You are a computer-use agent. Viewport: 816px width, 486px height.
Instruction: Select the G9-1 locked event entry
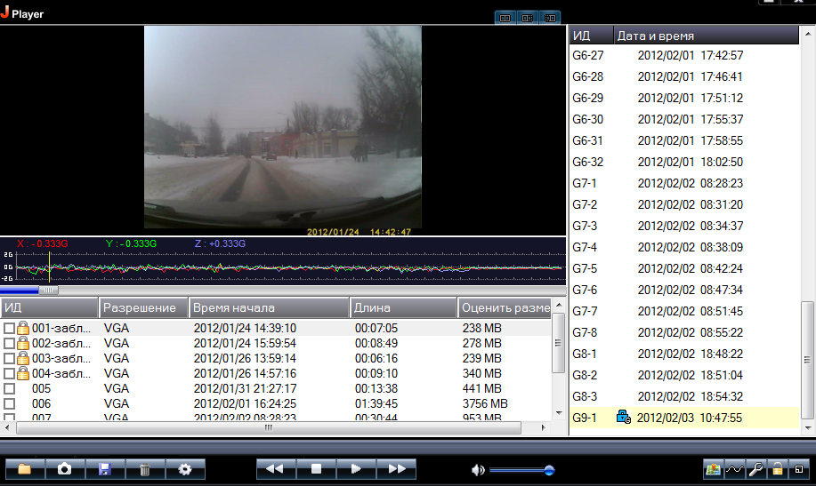pyautogui.click(x=683, y=418)
